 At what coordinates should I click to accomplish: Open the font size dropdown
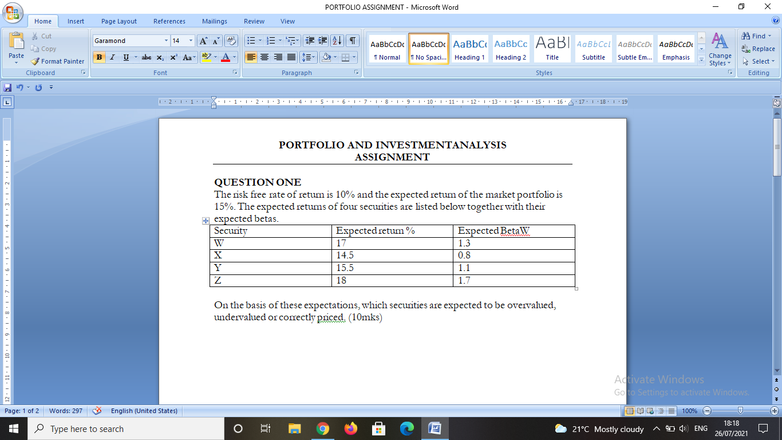point(191,41)
